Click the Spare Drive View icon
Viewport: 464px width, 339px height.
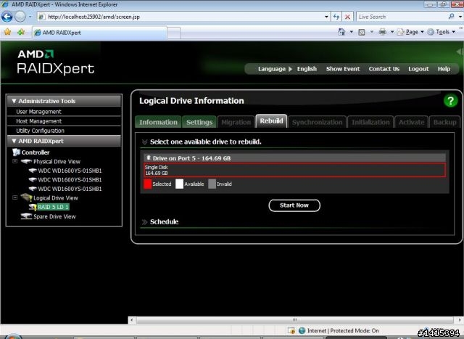(26, 216)
